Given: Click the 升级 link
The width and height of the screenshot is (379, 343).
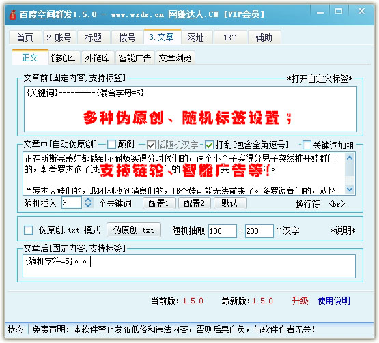Looking at the screenshot, I should point(300,301).
